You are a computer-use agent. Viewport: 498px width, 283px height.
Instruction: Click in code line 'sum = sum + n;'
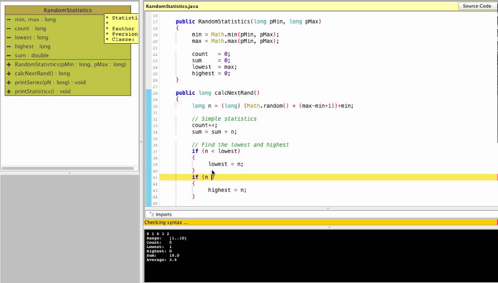[x=214, y=132]
